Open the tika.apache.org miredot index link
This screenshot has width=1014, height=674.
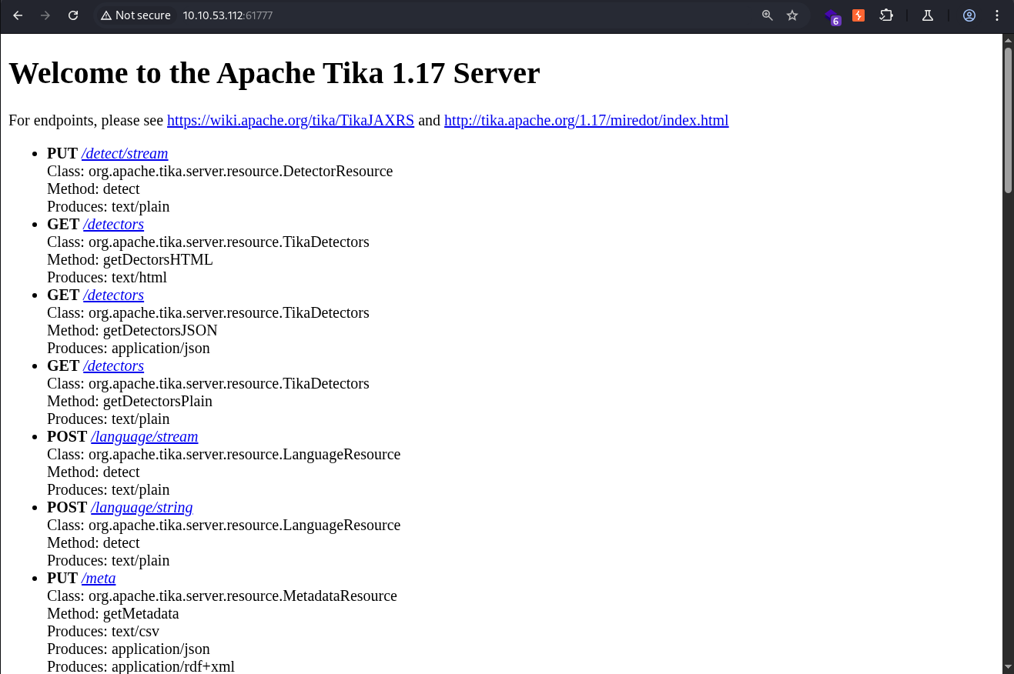pos(586,120)
